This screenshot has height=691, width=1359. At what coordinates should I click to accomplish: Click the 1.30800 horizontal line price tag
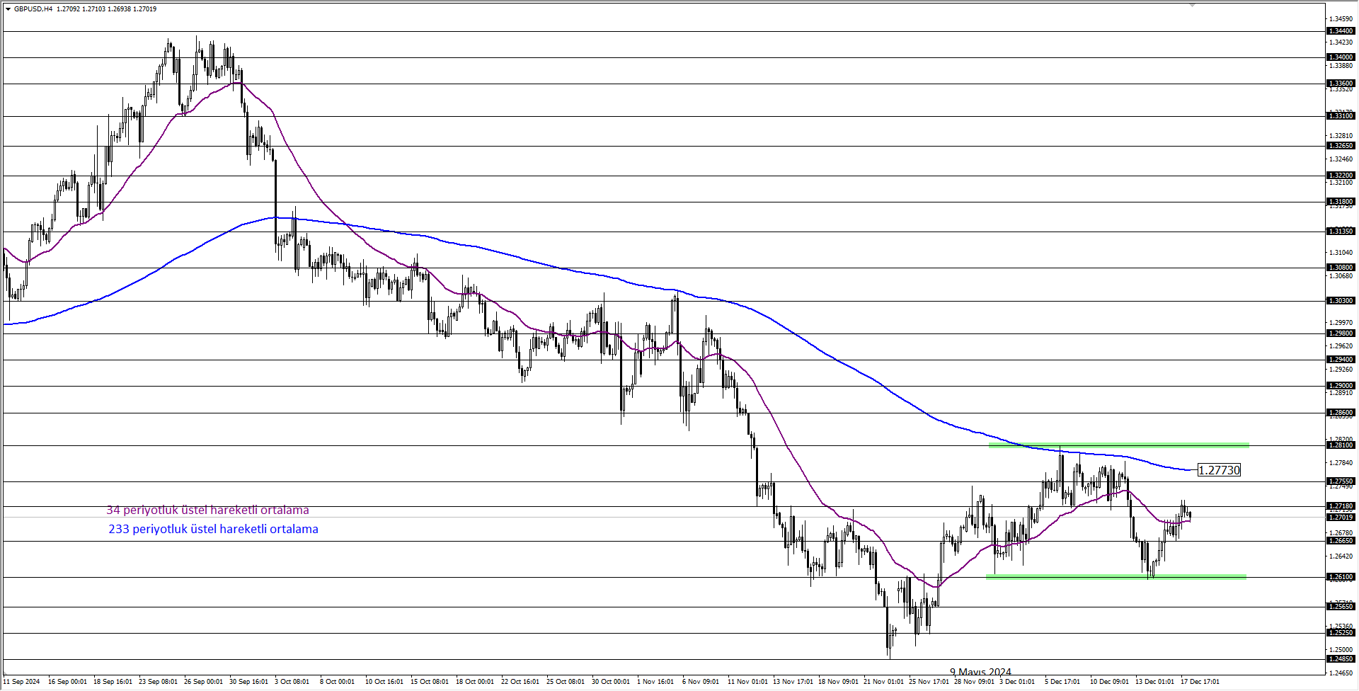tap(1341, 268)
